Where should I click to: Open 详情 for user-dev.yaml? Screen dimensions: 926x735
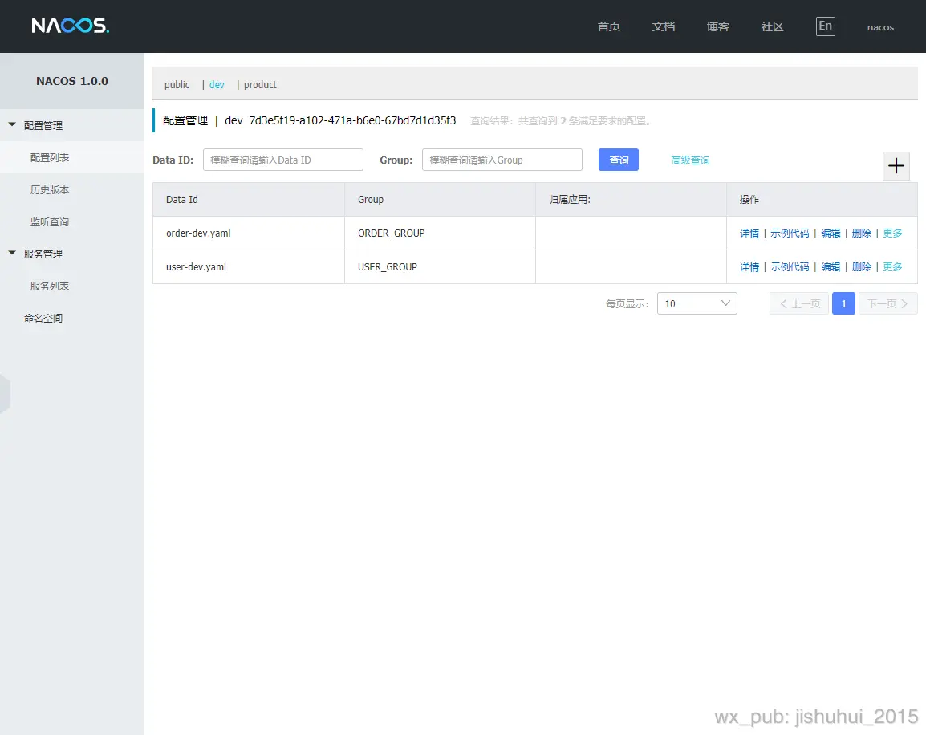[749, 267]
